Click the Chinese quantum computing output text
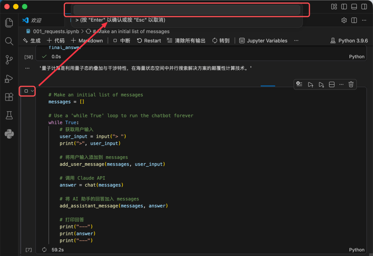373x256 pixels. click(145, 68)
